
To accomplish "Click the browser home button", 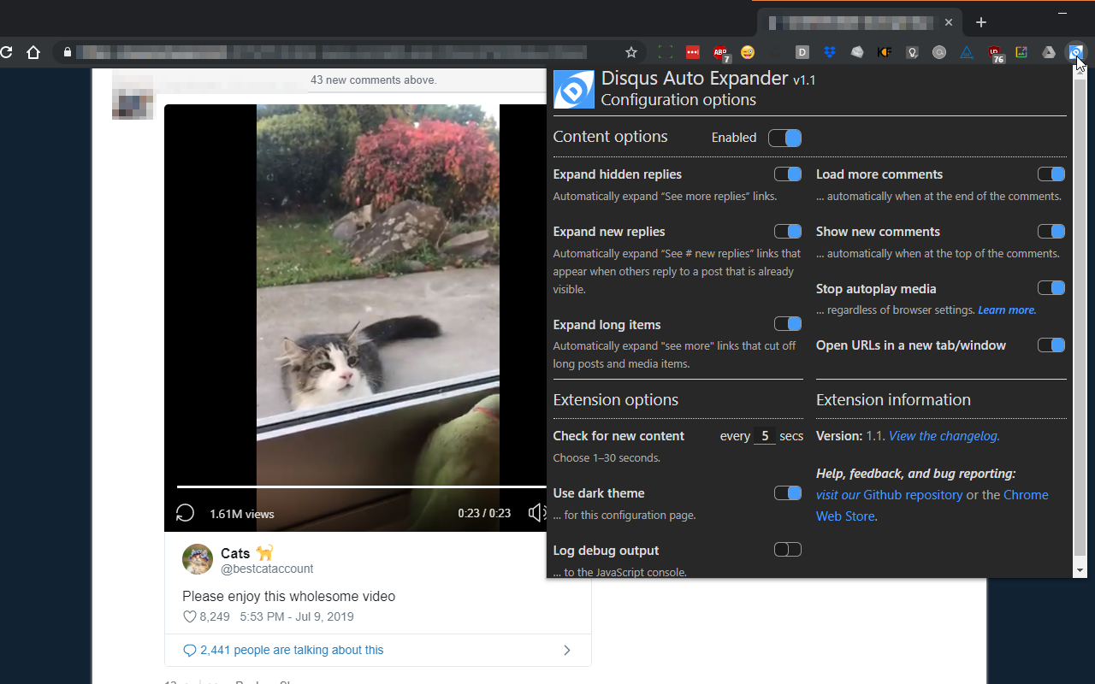I will point(33,52).
